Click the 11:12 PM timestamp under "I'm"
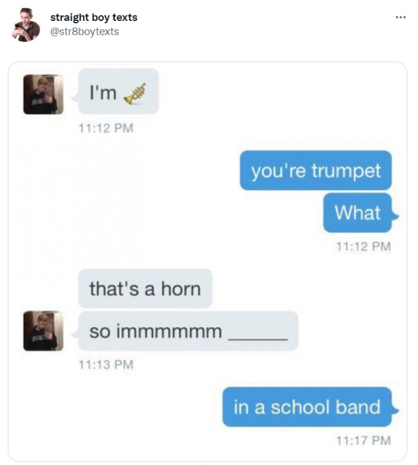 (106, 128)
